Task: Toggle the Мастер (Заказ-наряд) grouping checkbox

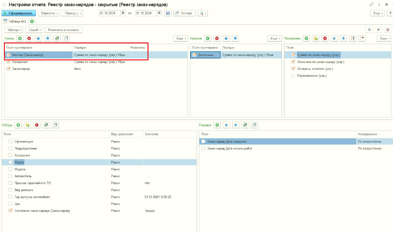Action: click(8, 55)
